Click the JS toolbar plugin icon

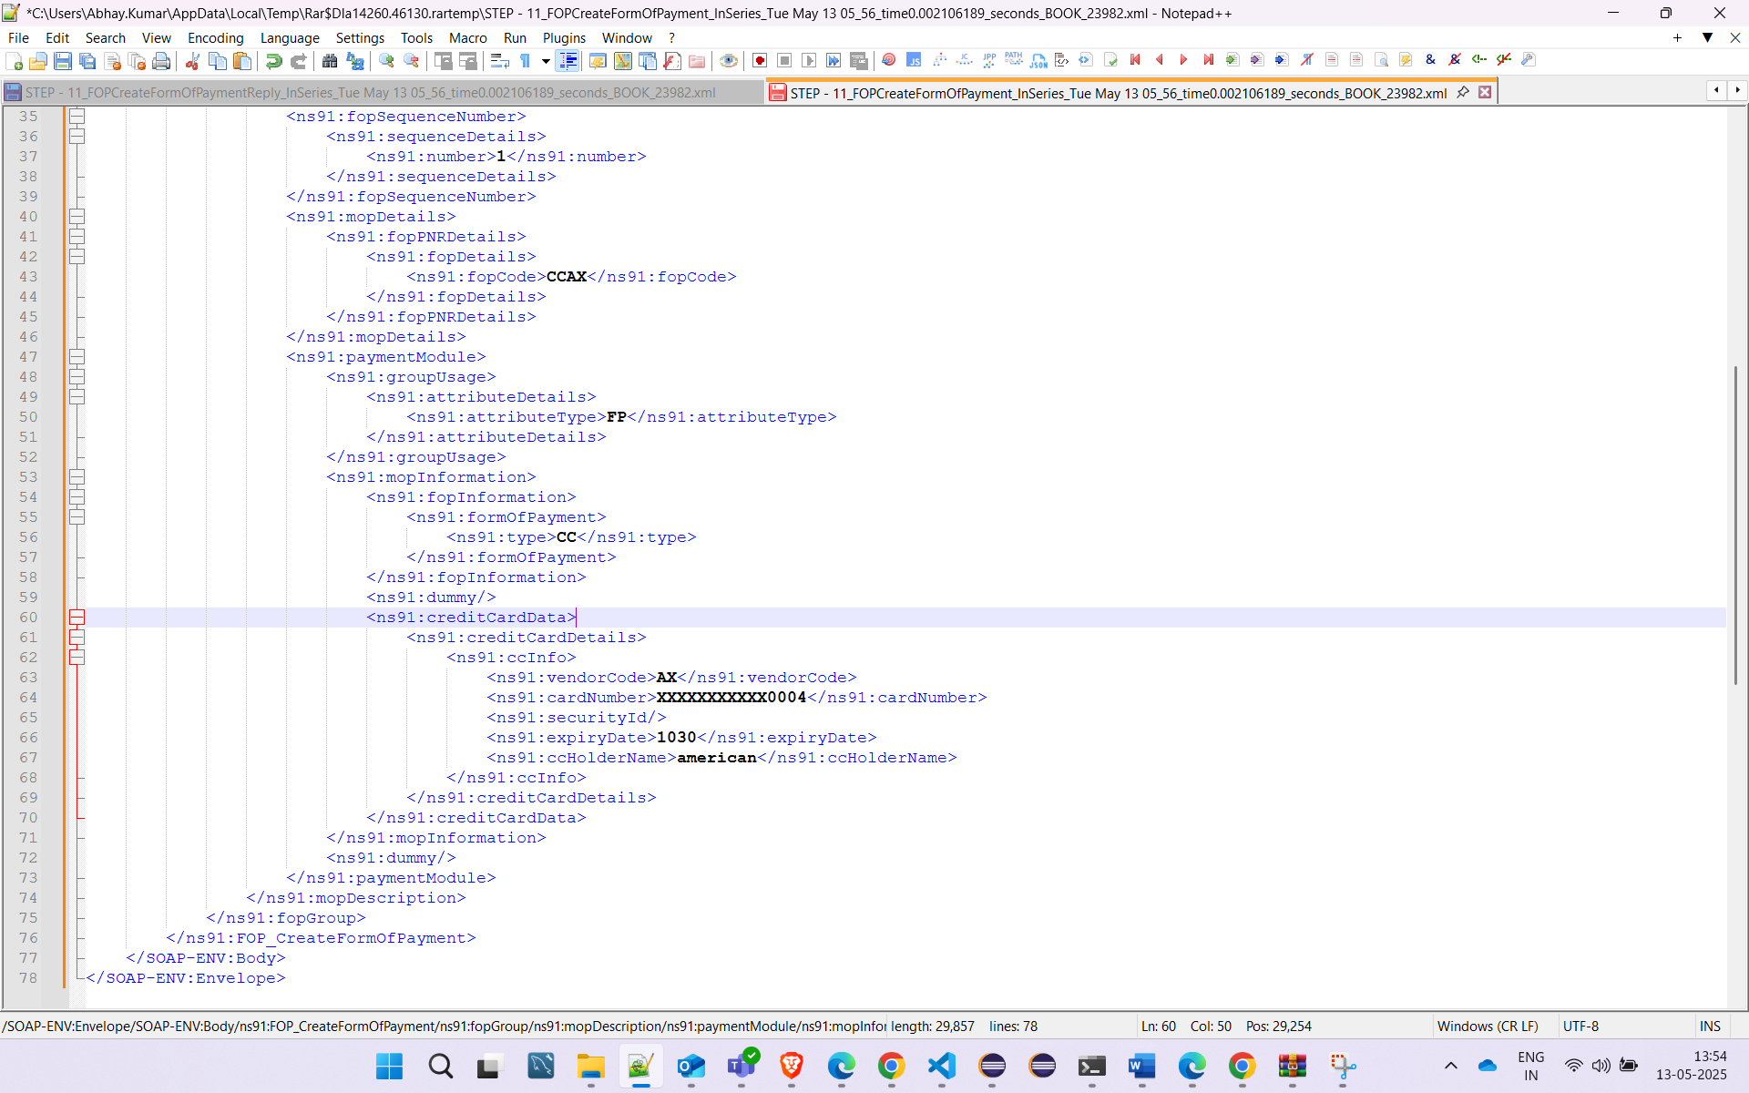[x=914, y=61]
